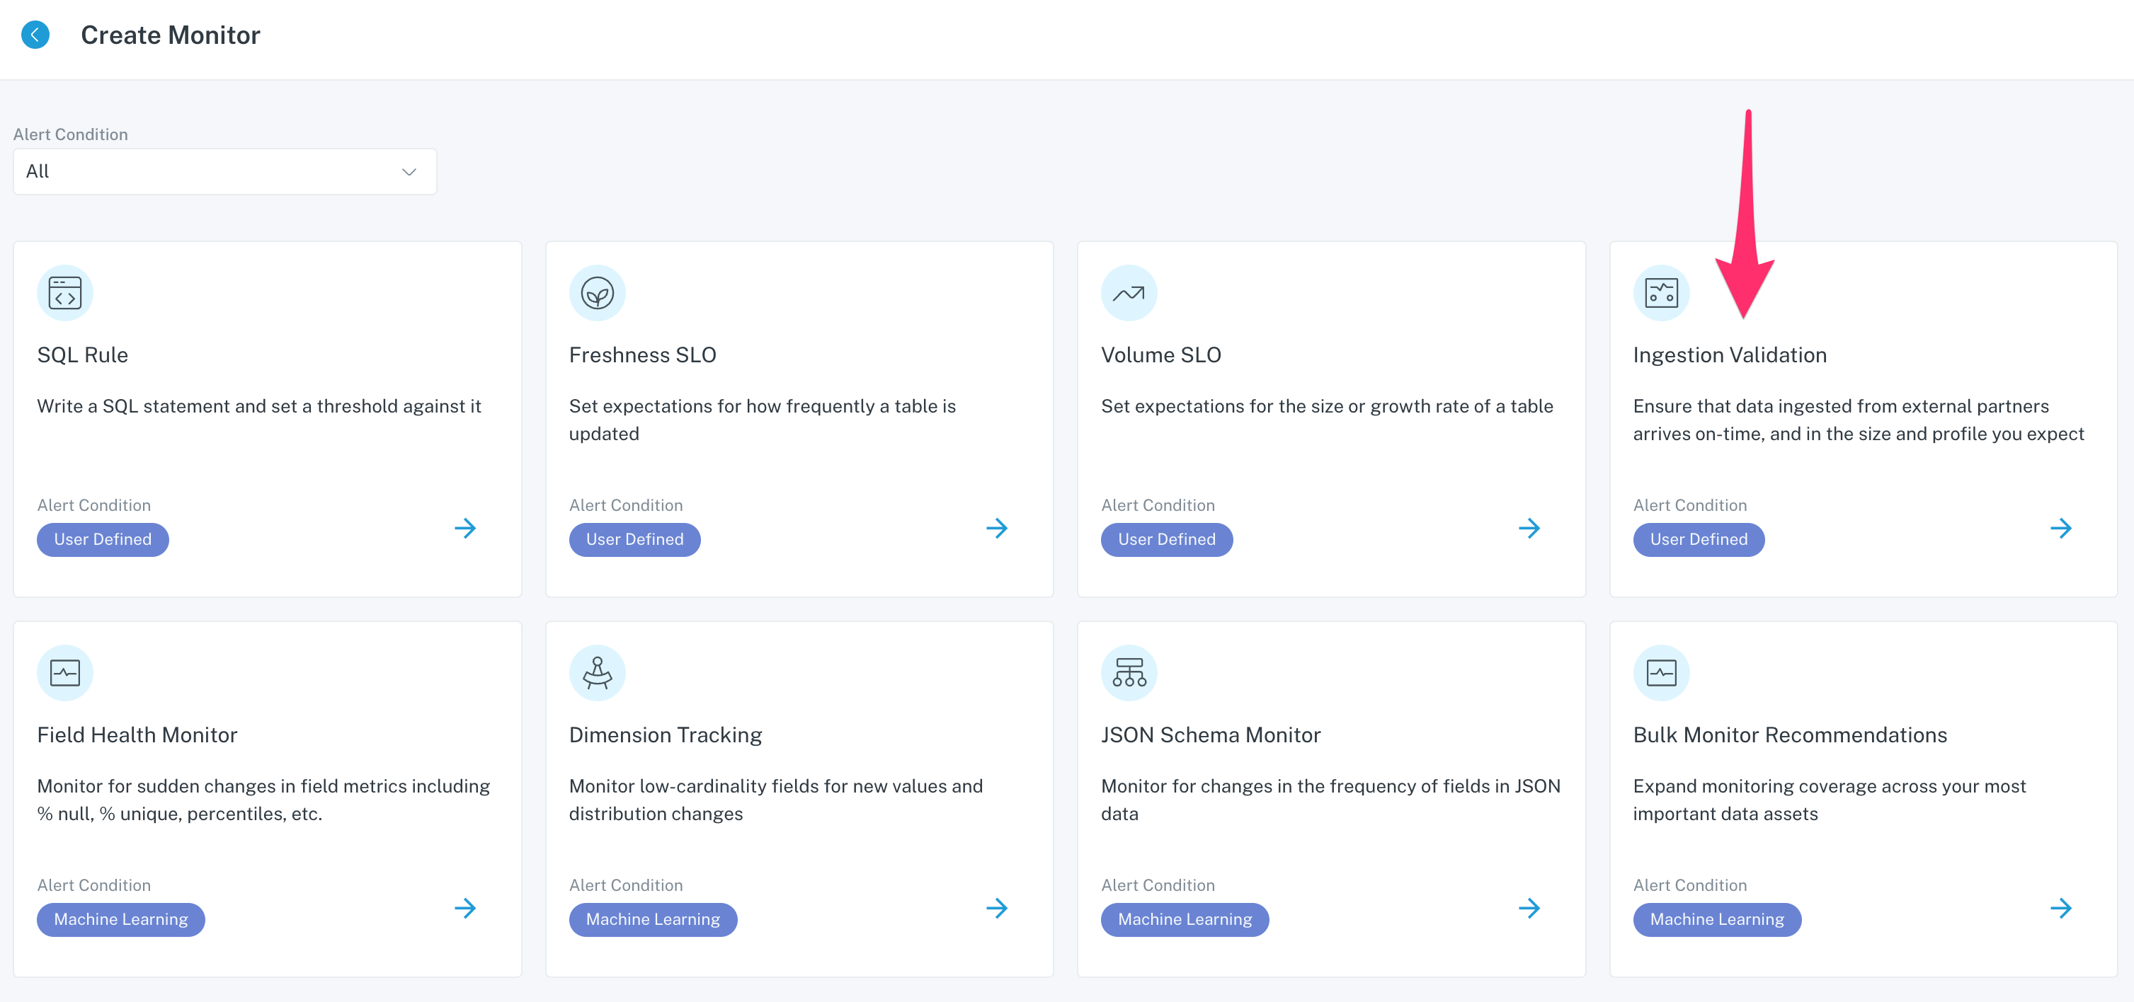
Task: Click the Bulk Monitor Recommendations pulse icon
Action: click(x=1660, y=672)
